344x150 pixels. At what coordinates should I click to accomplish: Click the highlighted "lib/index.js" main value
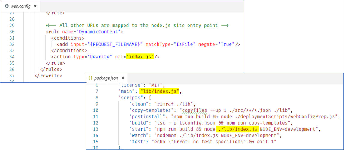tap(160, 91)
